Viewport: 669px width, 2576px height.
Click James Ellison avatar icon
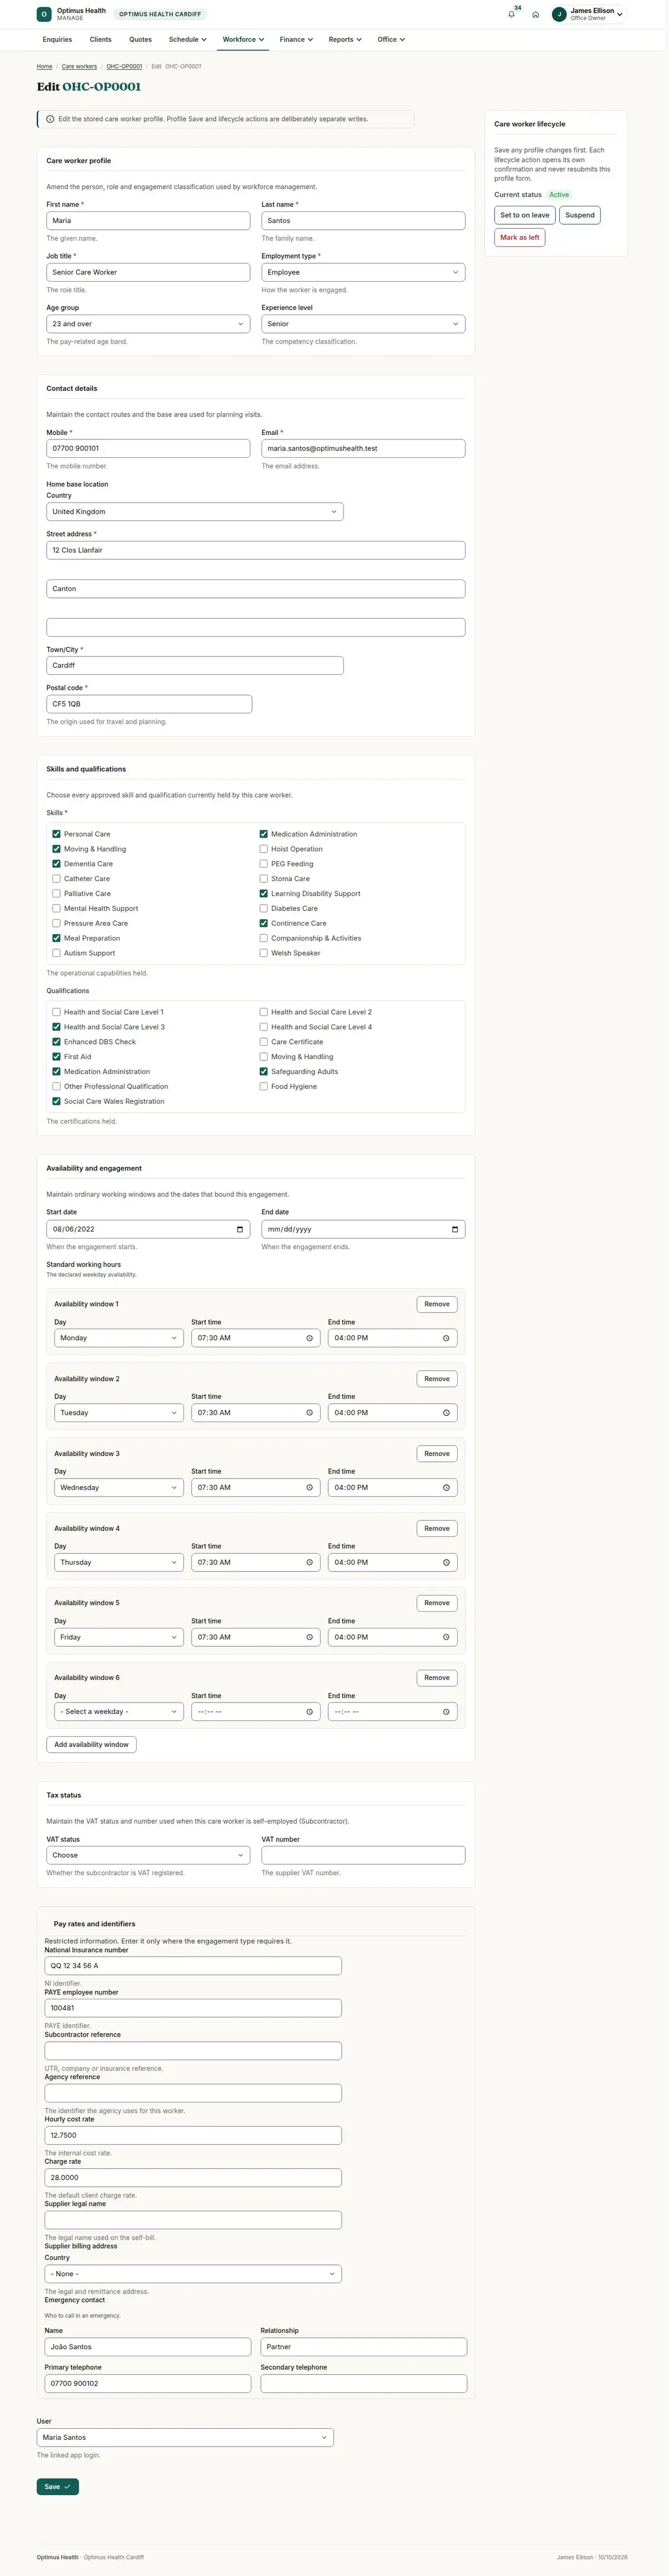(x=559, y=14)
